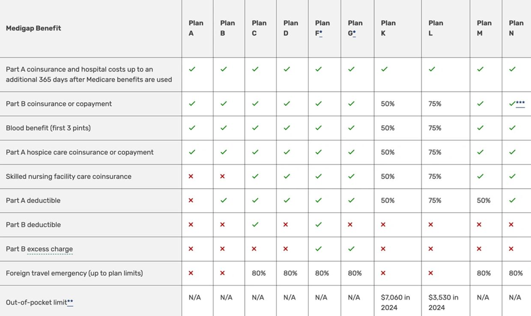This screenshot has height=316, width=531.
Task: Click Plan B's red X for Skilled nursing facility
Action: 222,176
